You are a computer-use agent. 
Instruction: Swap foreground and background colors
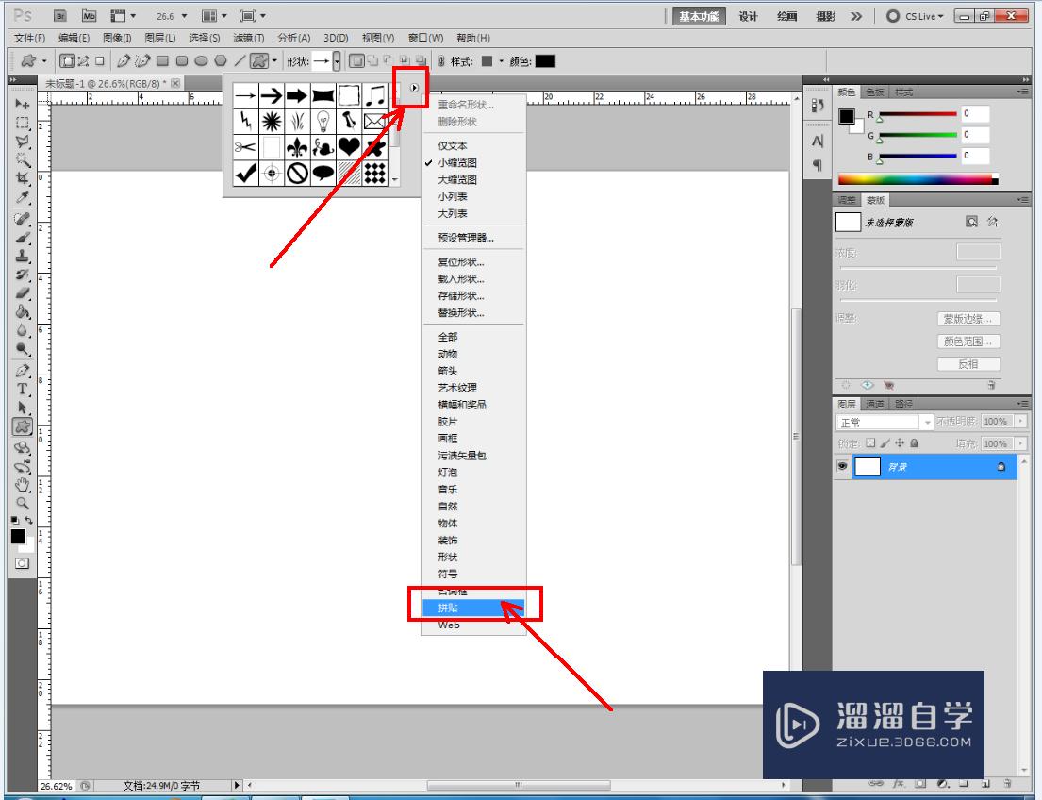tap(28, 520)
